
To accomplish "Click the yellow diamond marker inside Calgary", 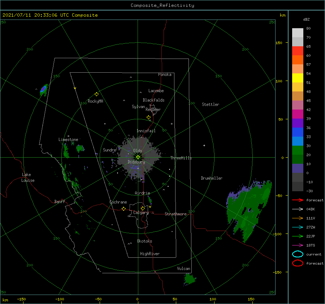I will pos(143,208).
